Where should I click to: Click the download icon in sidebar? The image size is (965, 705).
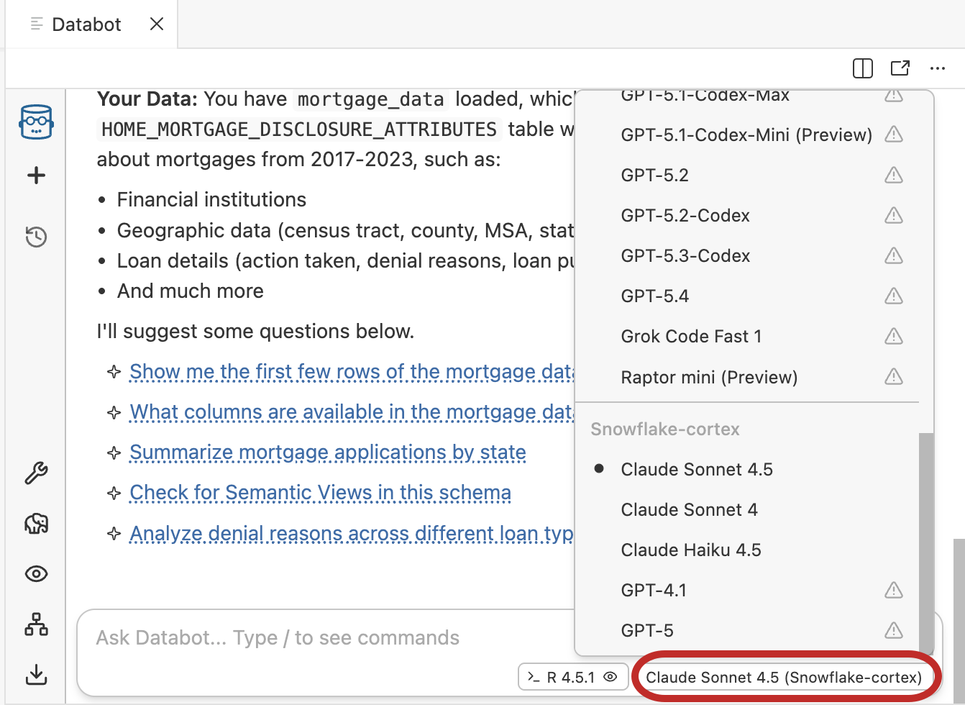[36, 674]
